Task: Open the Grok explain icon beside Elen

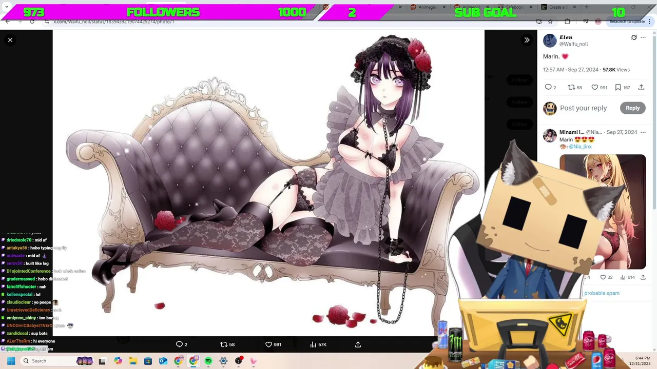Action: point(634,37)
